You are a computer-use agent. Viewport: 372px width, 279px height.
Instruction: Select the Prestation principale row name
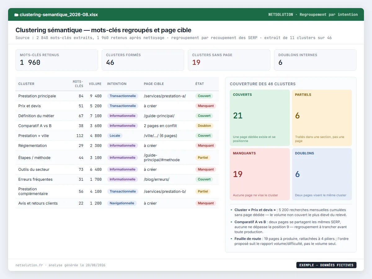click(x=37, y=96)
